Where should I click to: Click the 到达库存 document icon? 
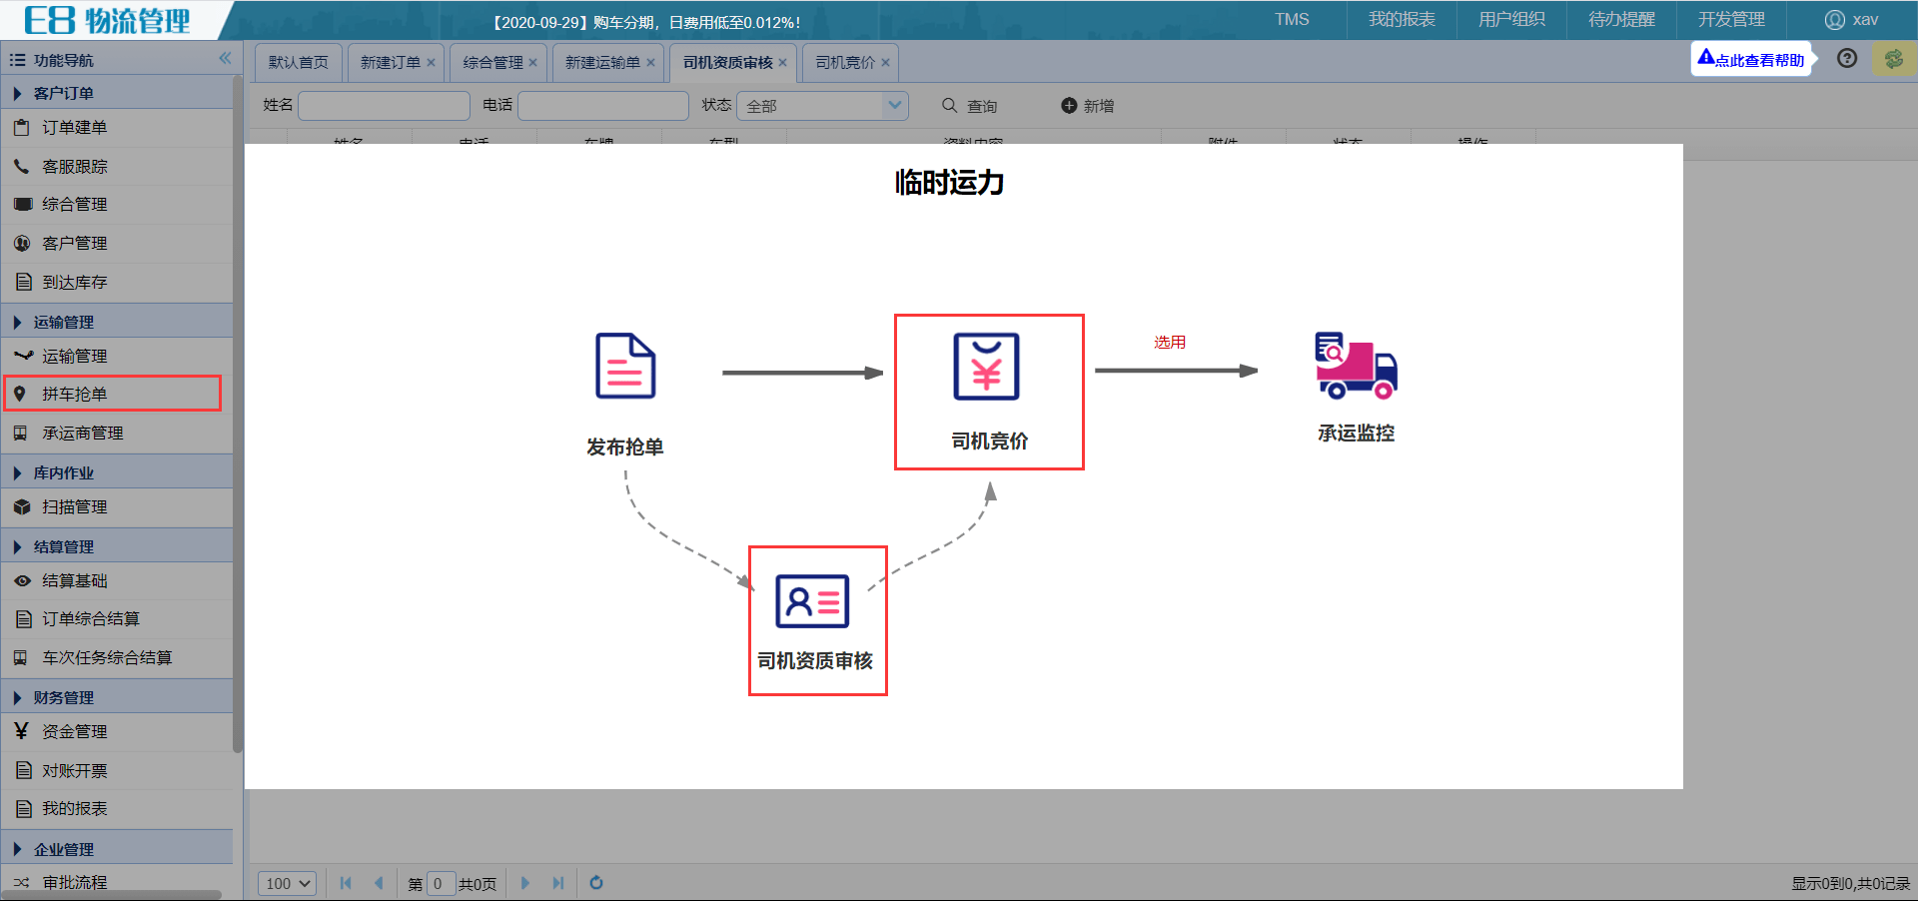pos(22,282)
